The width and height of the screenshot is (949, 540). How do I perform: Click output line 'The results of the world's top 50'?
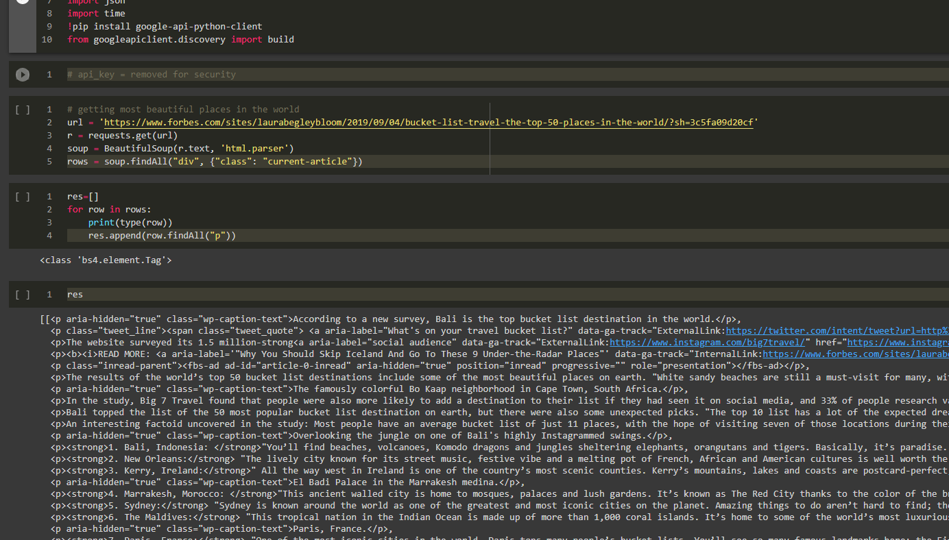pyautogui.click(x=500, y=378)
